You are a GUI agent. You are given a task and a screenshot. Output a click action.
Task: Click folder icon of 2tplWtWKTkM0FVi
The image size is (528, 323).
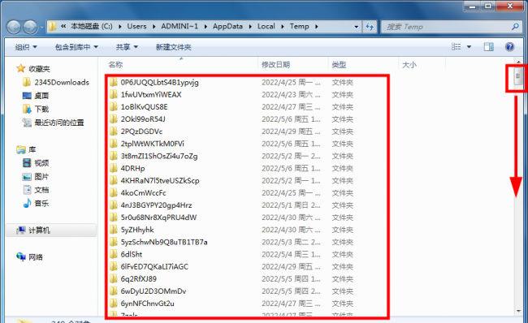click(114, 144)
